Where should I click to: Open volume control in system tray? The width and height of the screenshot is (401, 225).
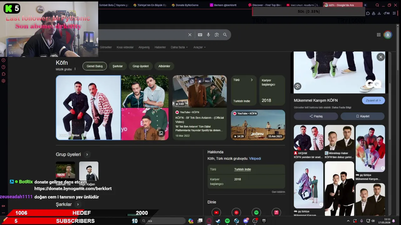point(373,221)
